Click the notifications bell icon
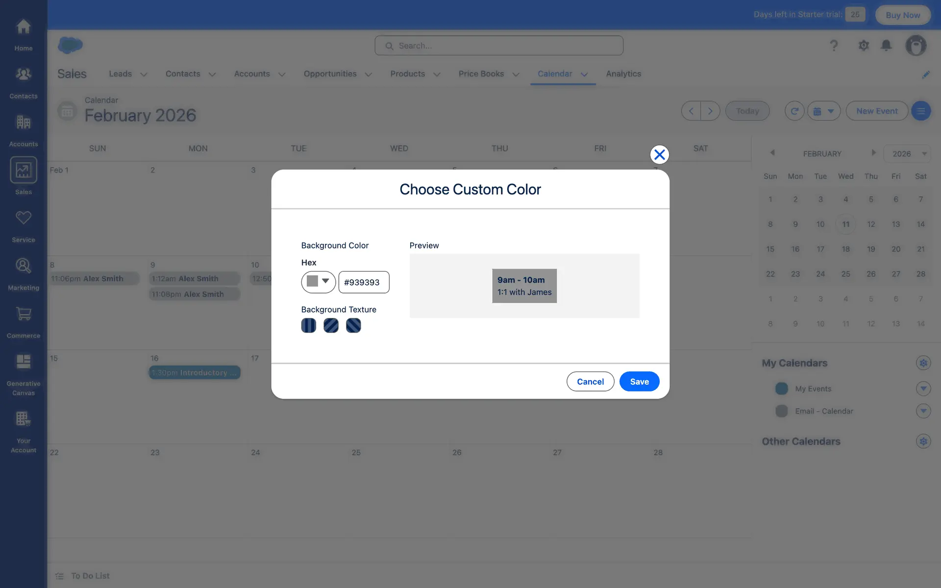 click(886, 46)
